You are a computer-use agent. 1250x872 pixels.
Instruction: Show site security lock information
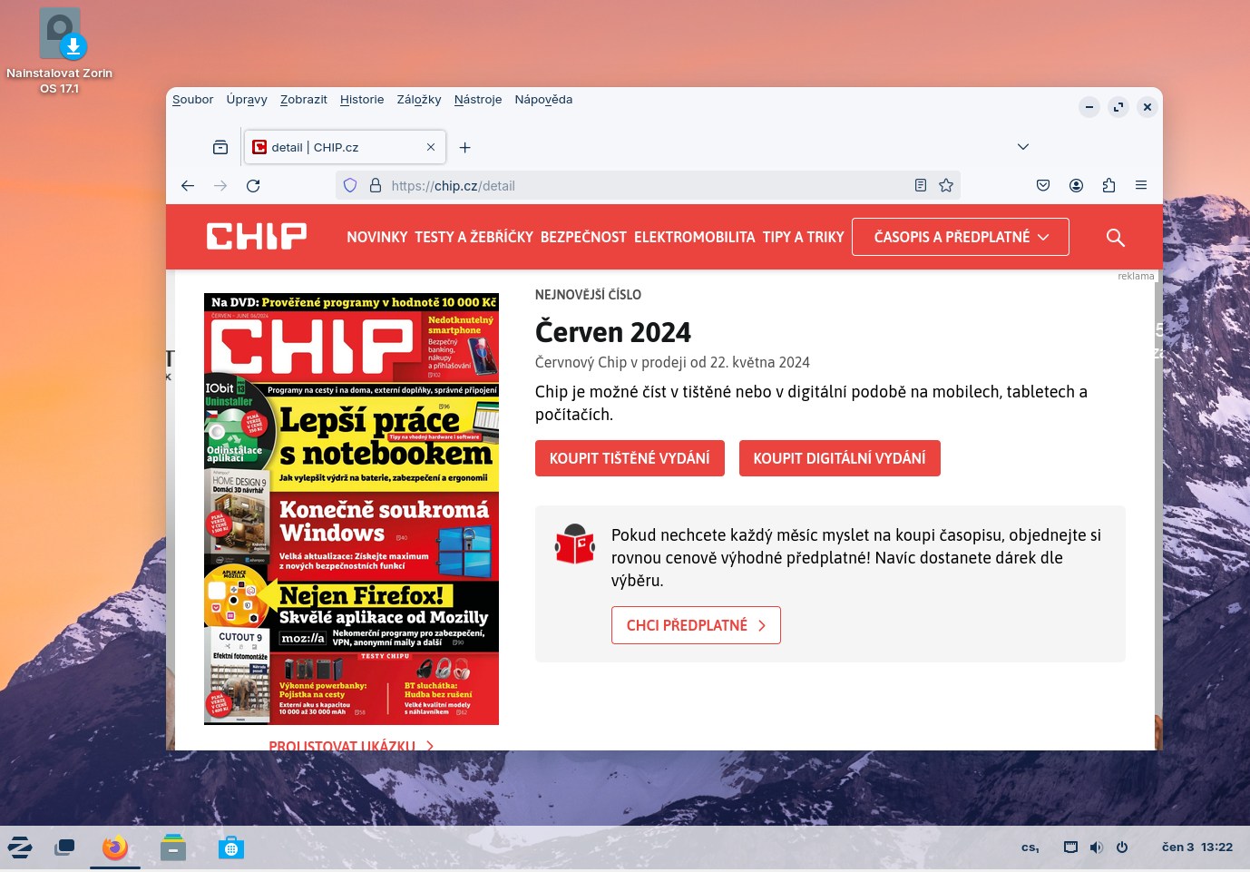click(x=375, y=185)
